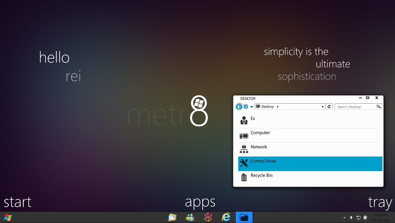Select the Ex user folder icon
This screenshot has height=223, width=395.
244,120
